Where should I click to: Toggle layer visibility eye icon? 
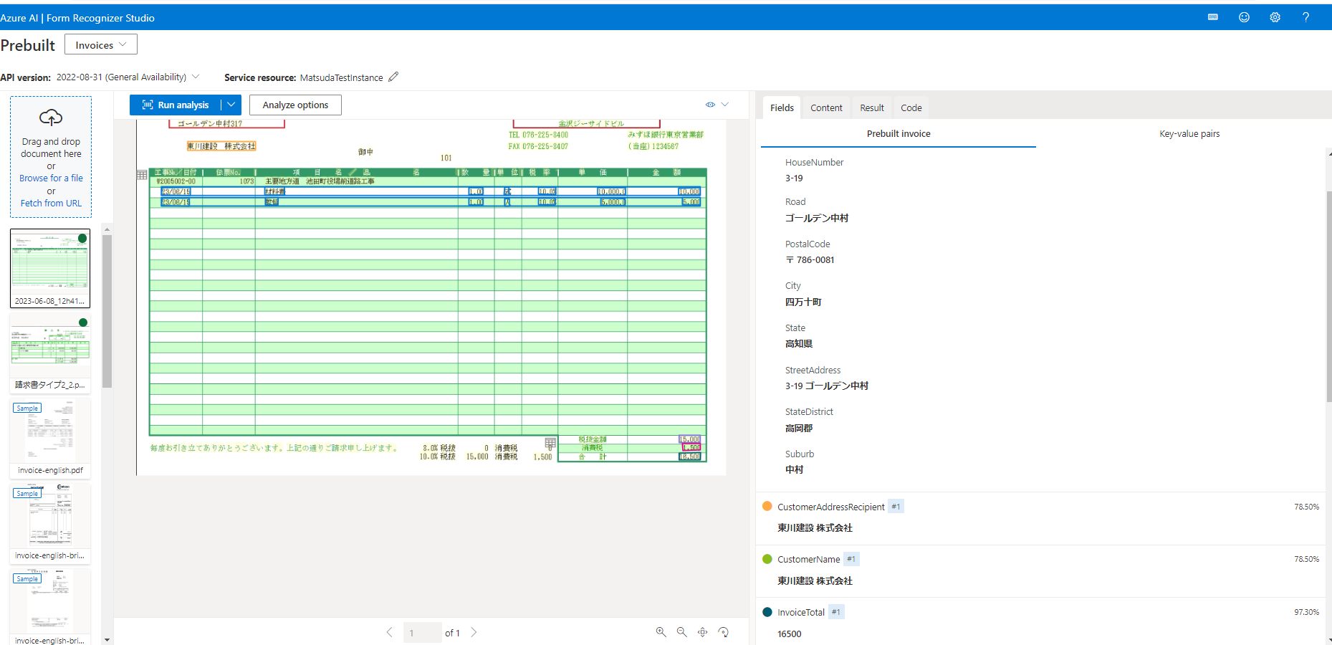coord(710,105)
